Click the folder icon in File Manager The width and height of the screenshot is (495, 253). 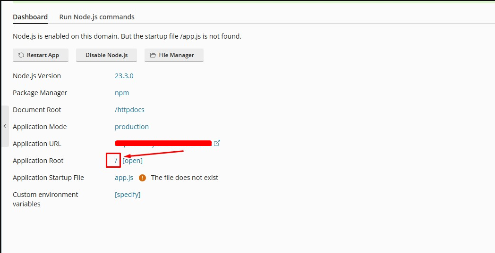(x=153, y=55)
